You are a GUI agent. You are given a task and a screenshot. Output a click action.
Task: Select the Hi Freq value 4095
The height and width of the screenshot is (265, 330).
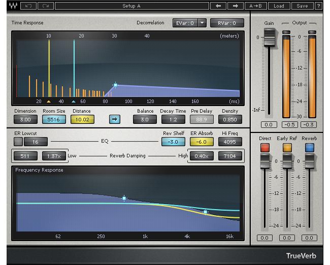pos(230,142)
